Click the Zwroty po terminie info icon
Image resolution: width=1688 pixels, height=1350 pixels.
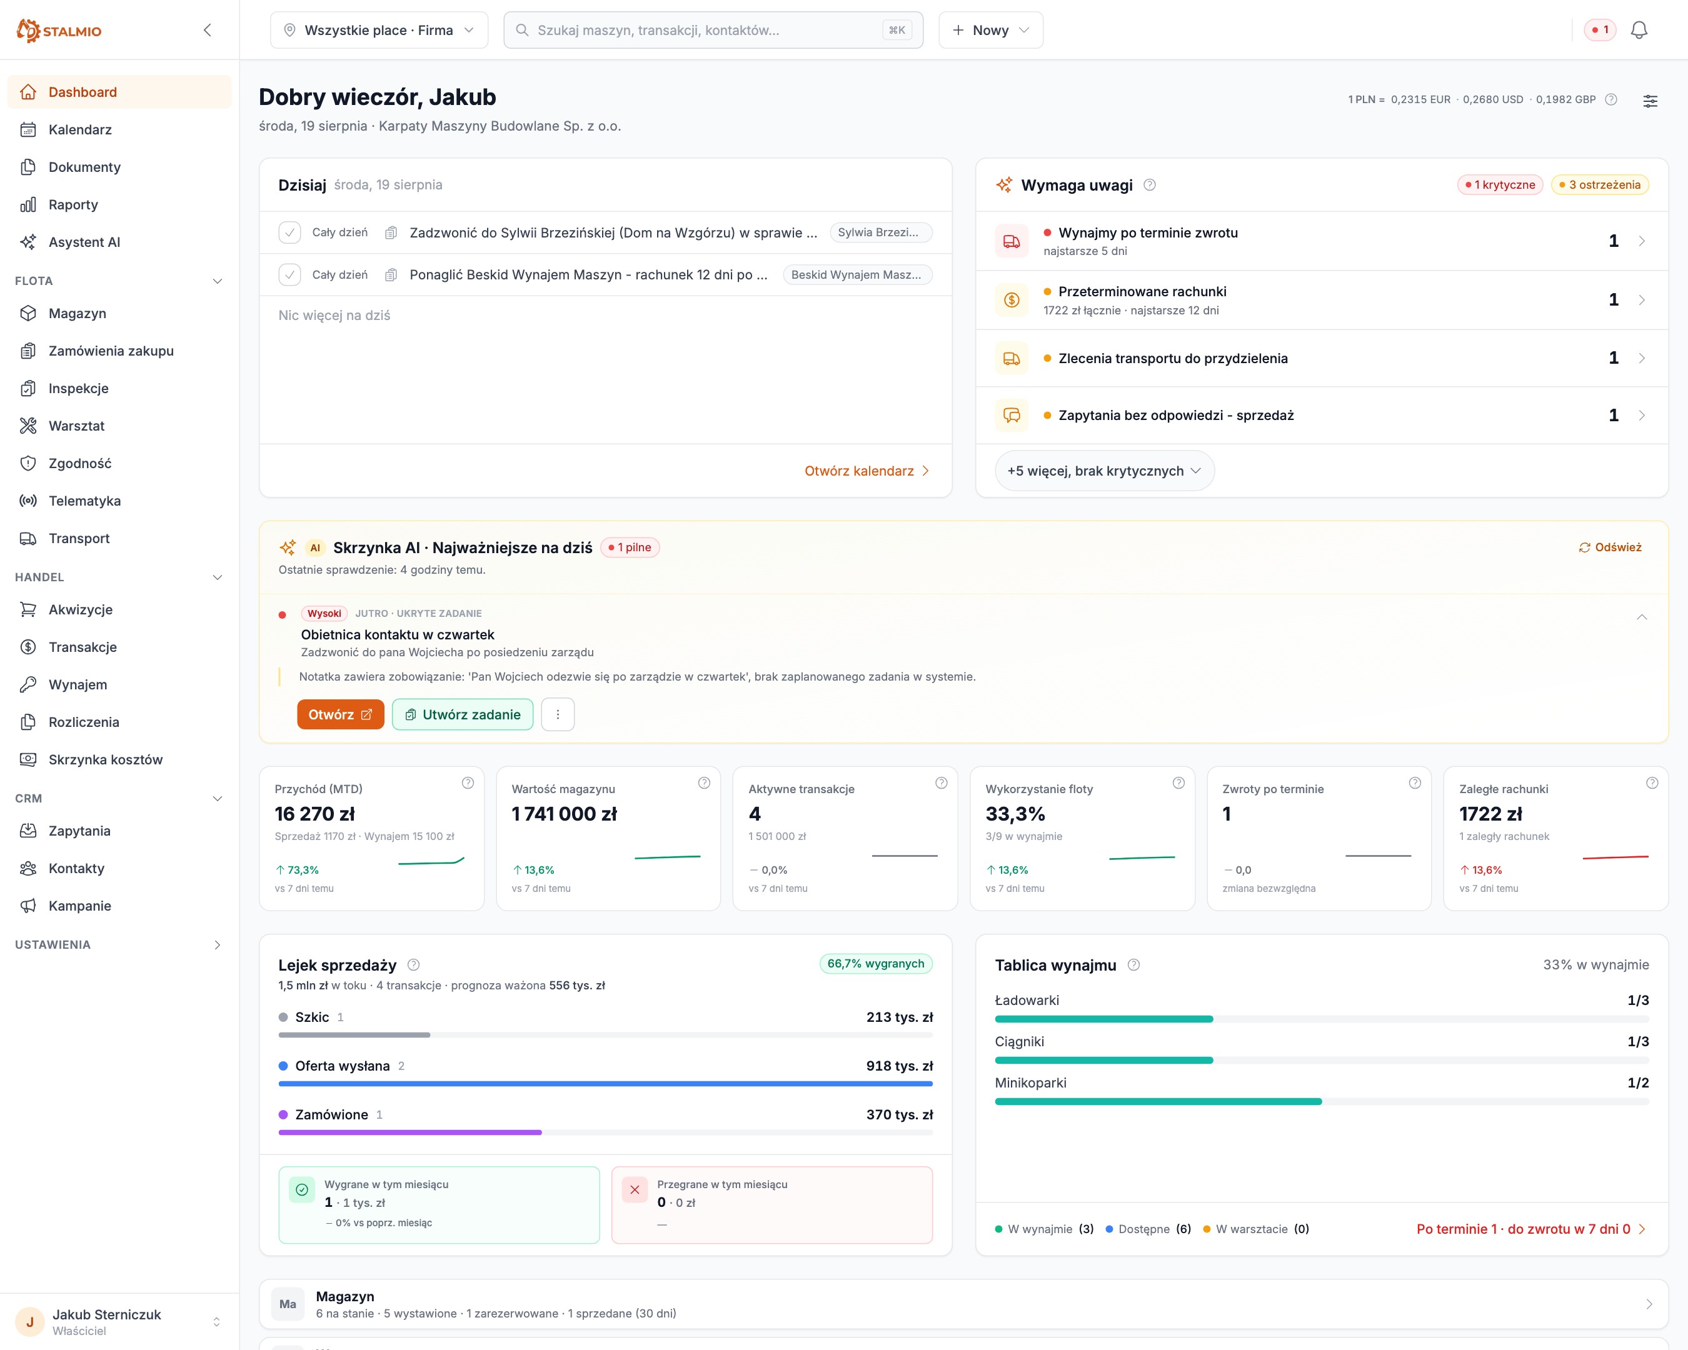point(1415,782)
